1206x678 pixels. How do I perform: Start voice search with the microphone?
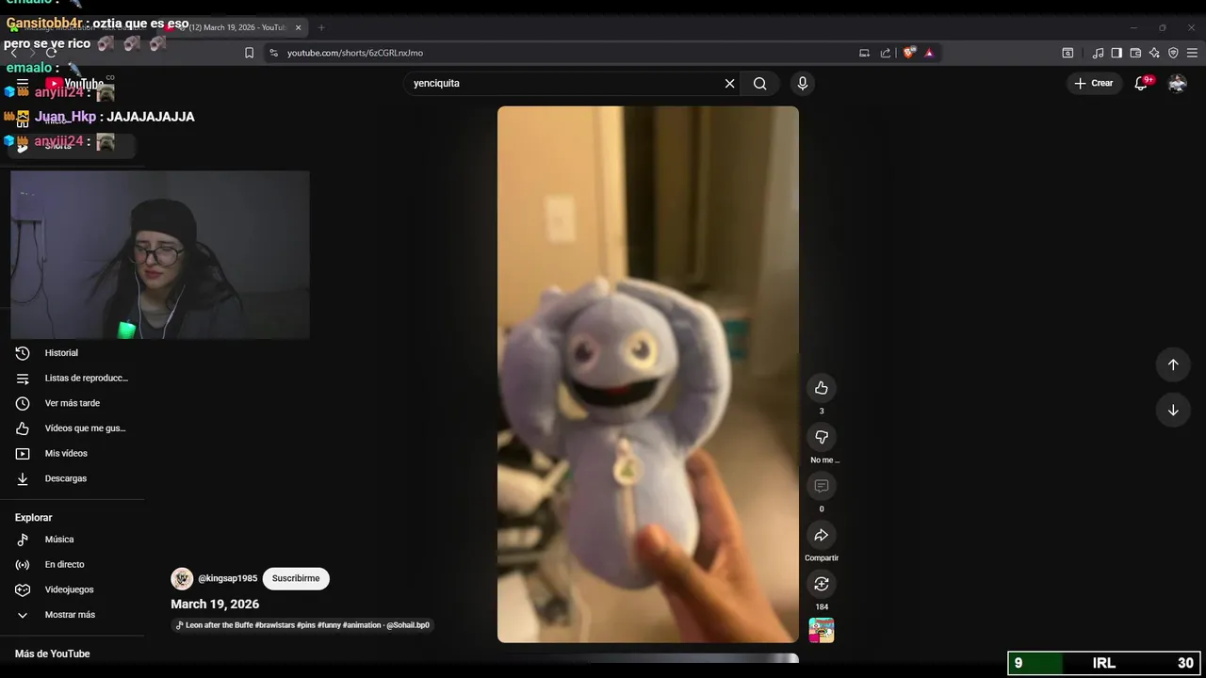coord(803,83)
